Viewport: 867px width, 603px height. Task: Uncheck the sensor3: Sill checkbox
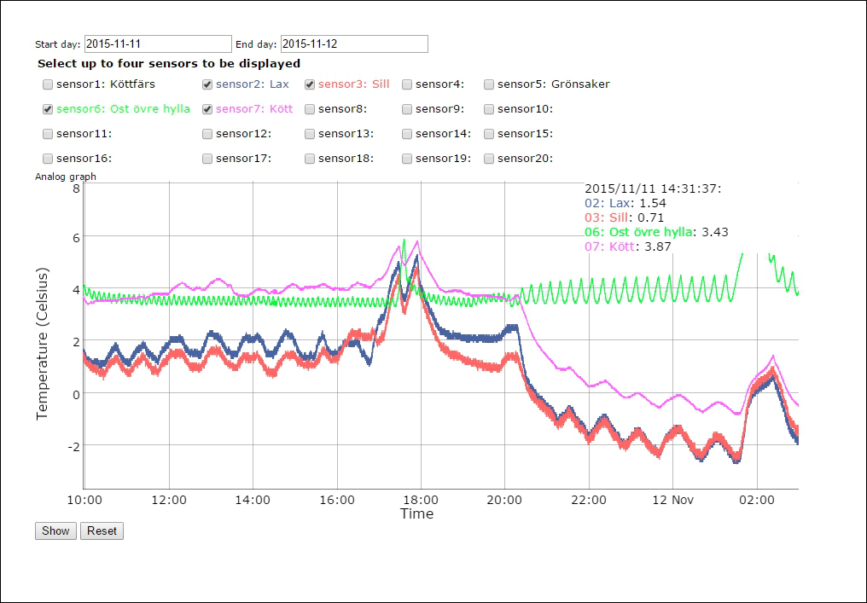point(310,84)
